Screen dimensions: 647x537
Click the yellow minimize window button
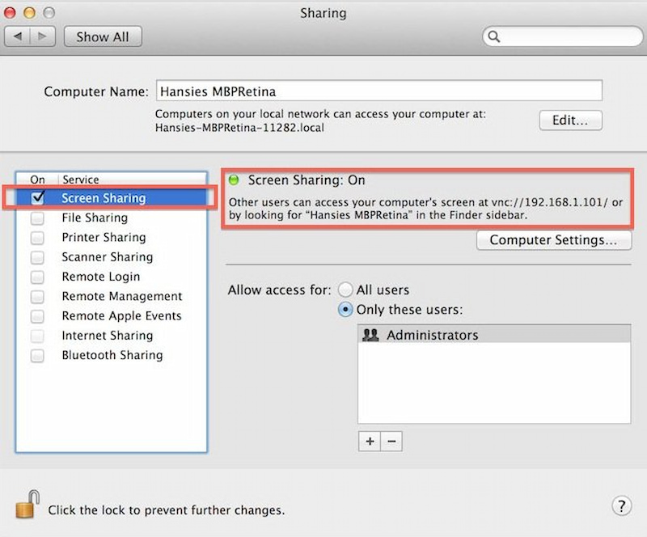coord(29,13)
